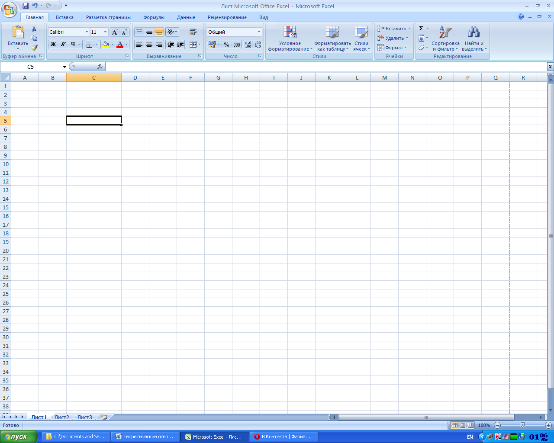The width and height of the screenshot is (554, 443).
Task: Center text horizontally
Action: [149, 45]
